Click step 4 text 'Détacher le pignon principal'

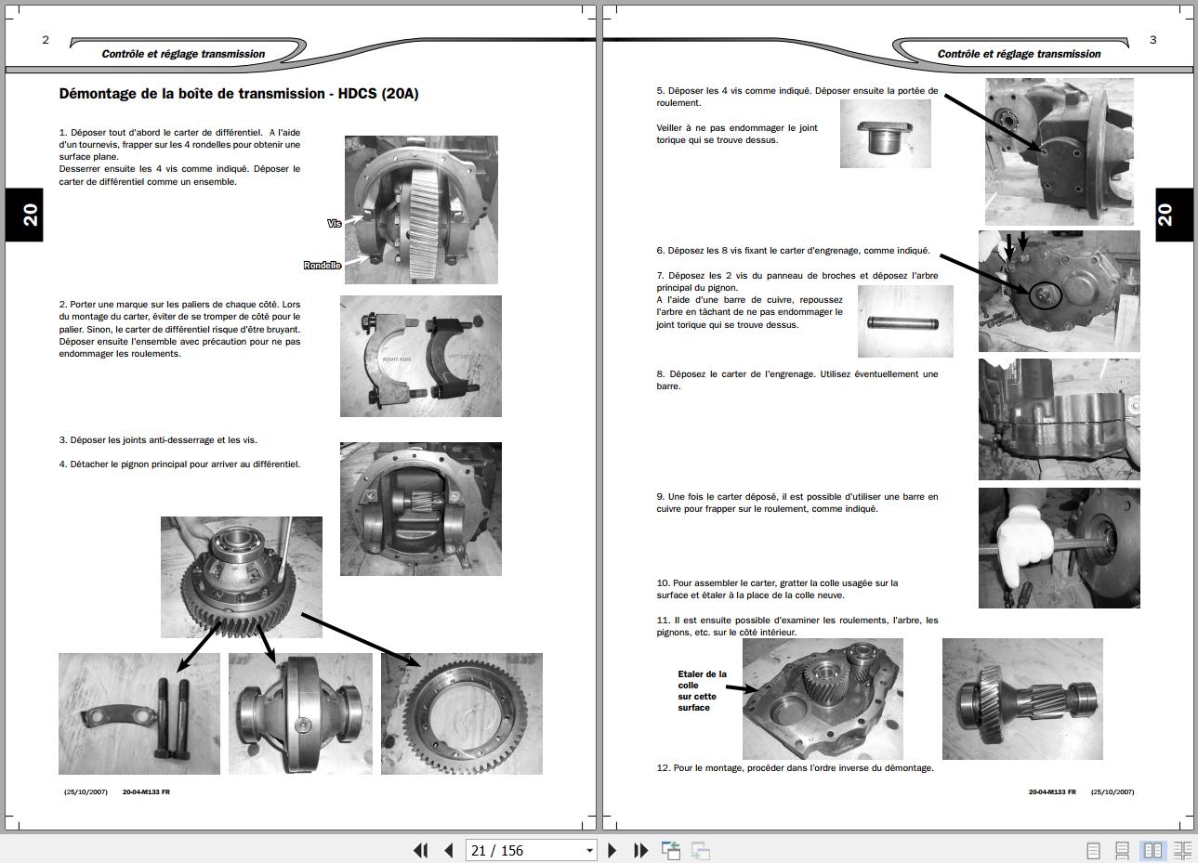tap(179, 464)
